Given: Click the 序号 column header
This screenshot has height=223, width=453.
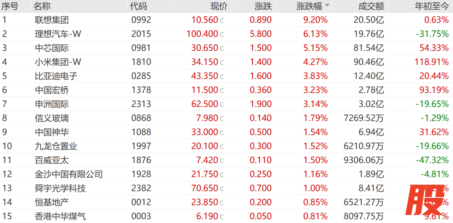Looking at the screenshot, I should tap(10, 6).
